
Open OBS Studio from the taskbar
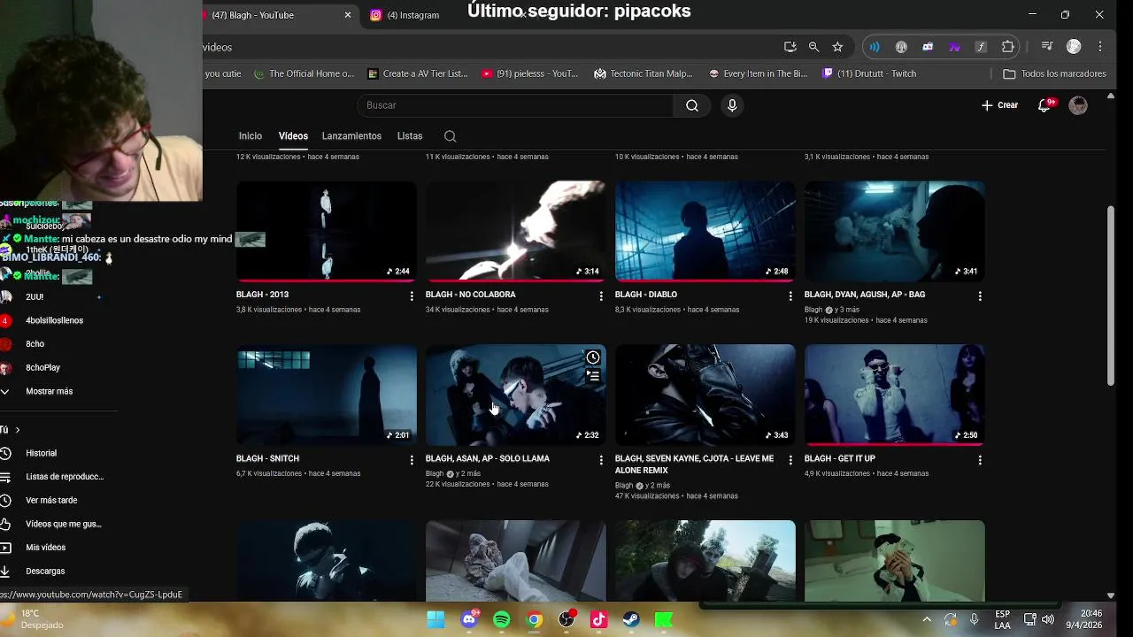coord(566,619)
